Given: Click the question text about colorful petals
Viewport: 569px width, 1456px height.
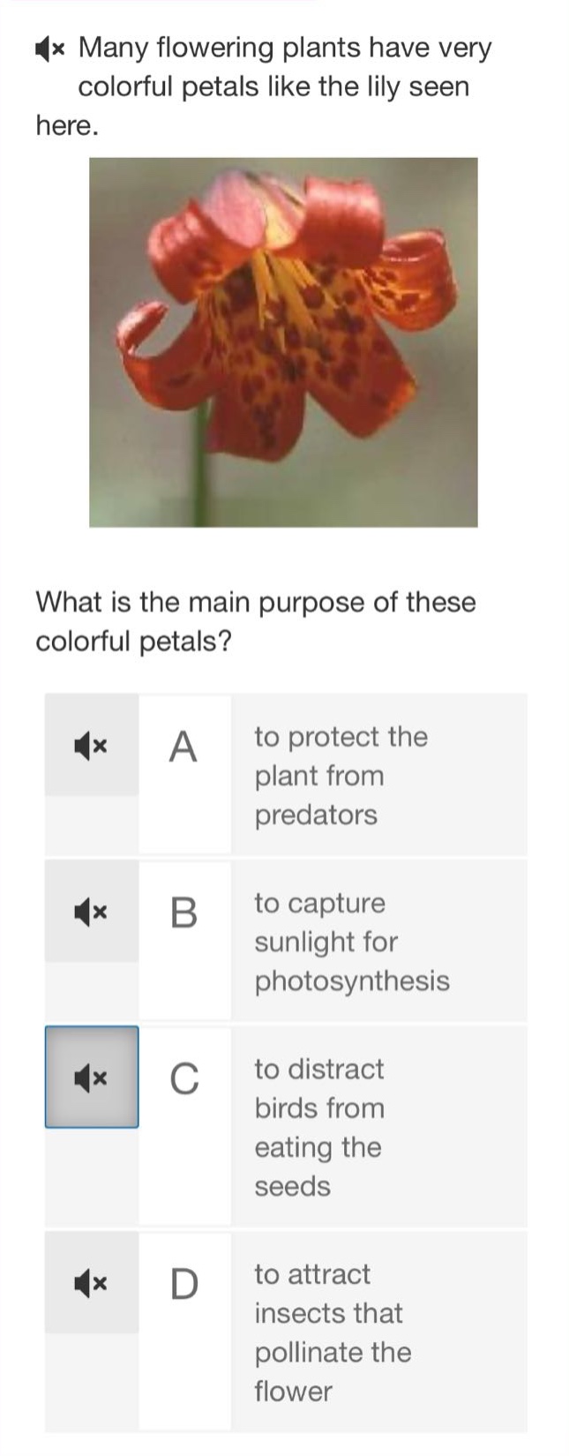Looking at the screenshot, I should tap(256, 621).
